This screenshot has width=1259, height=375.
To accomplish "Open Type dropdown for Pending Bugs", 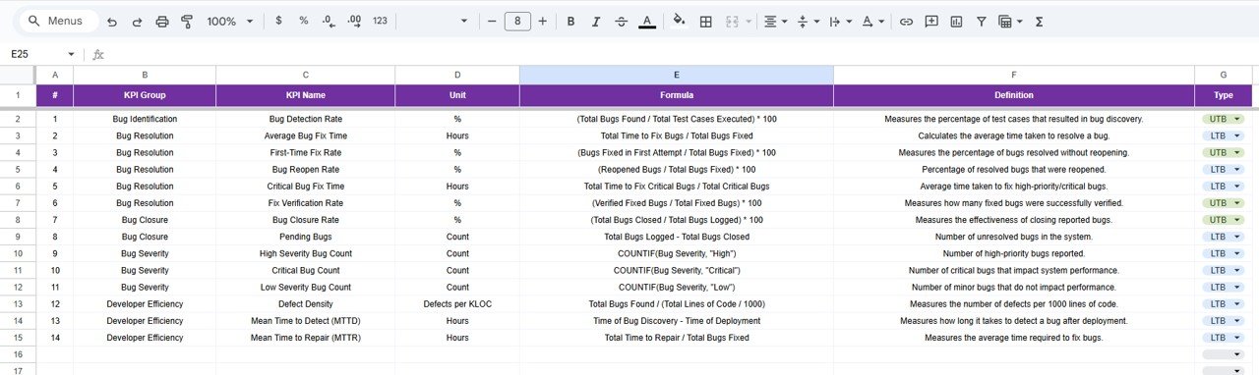I will coord(1236,237).
